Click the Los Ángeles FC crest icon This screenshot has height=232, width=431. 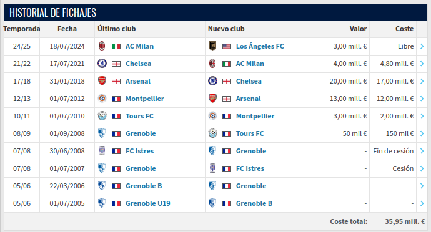[x=212, y=46]
